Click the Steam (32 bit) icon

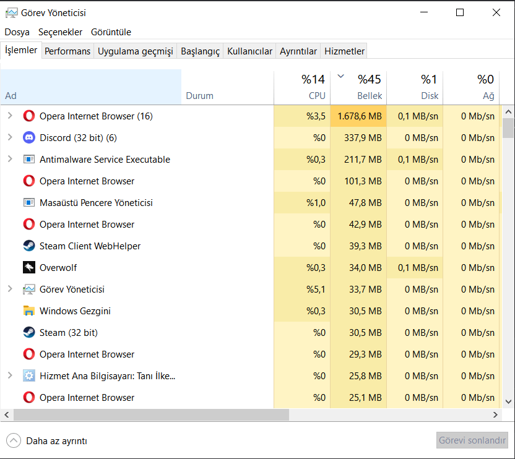[x=29, y=333]
